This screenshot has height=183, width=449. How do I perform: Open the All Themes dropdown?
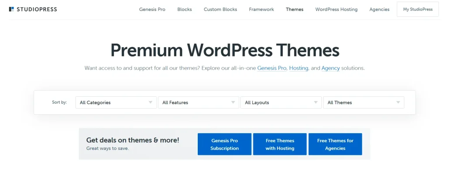tap(363, 102)
